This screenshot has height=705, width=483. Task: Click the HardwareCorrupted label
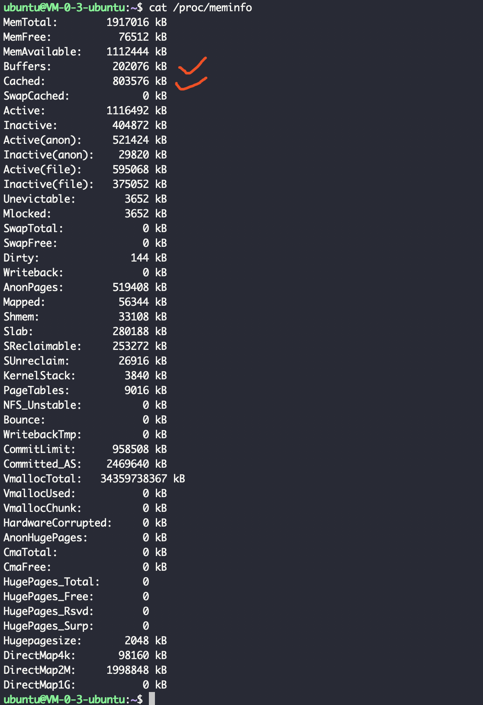(58, 523)
